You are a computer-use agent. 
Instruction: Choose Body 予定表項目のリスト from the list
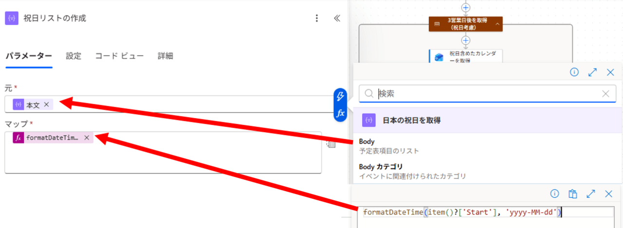[x=389, y=146]
